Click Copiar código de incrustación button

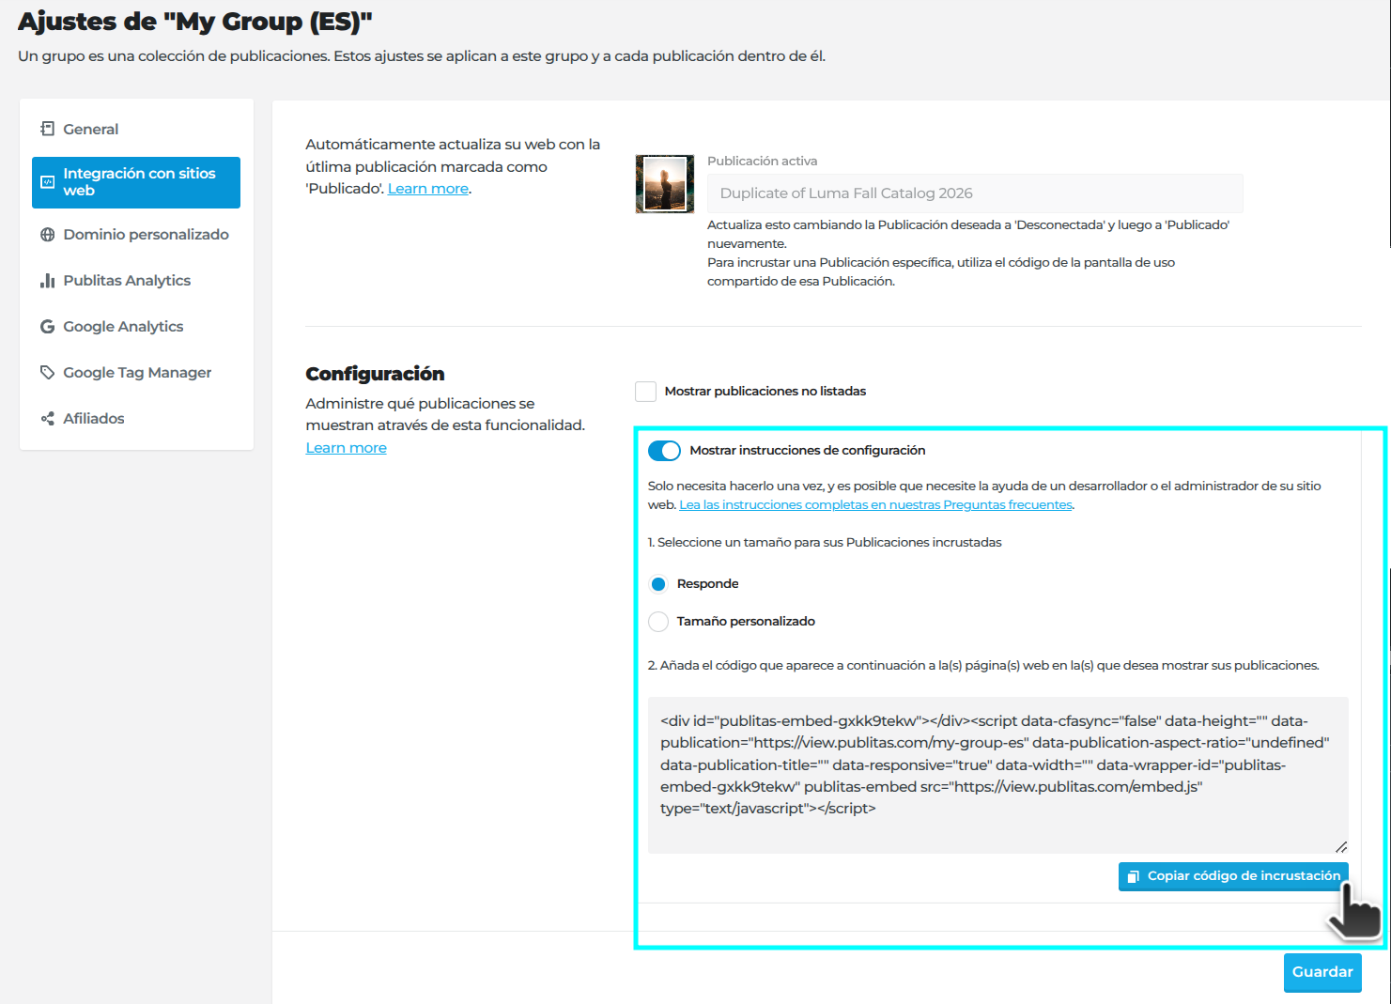pyautogui.click(x=1233, y=876)
